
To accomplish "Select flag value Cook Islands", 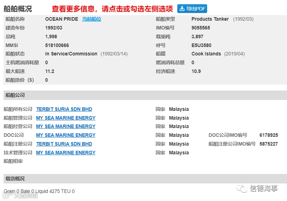I will pos(206,54).
